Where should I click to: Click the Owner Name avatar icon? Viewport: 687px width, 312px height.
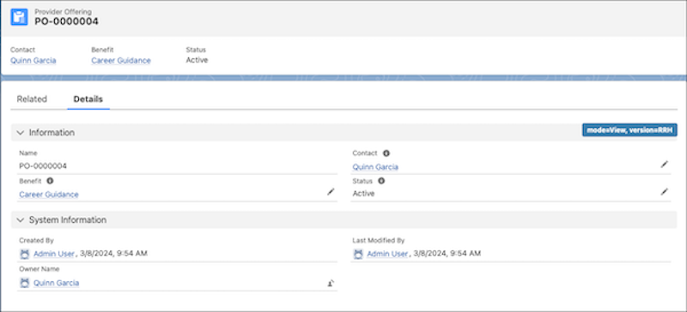25,283
